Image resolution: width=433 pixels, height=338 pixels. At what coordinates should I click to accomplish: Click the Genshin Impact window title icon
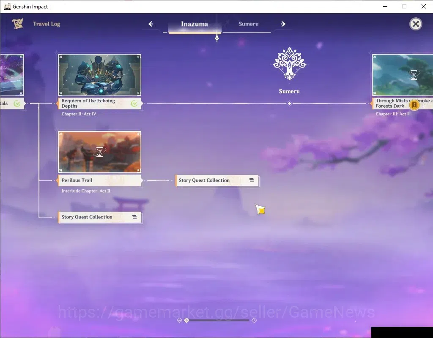[x=7, y=6]
